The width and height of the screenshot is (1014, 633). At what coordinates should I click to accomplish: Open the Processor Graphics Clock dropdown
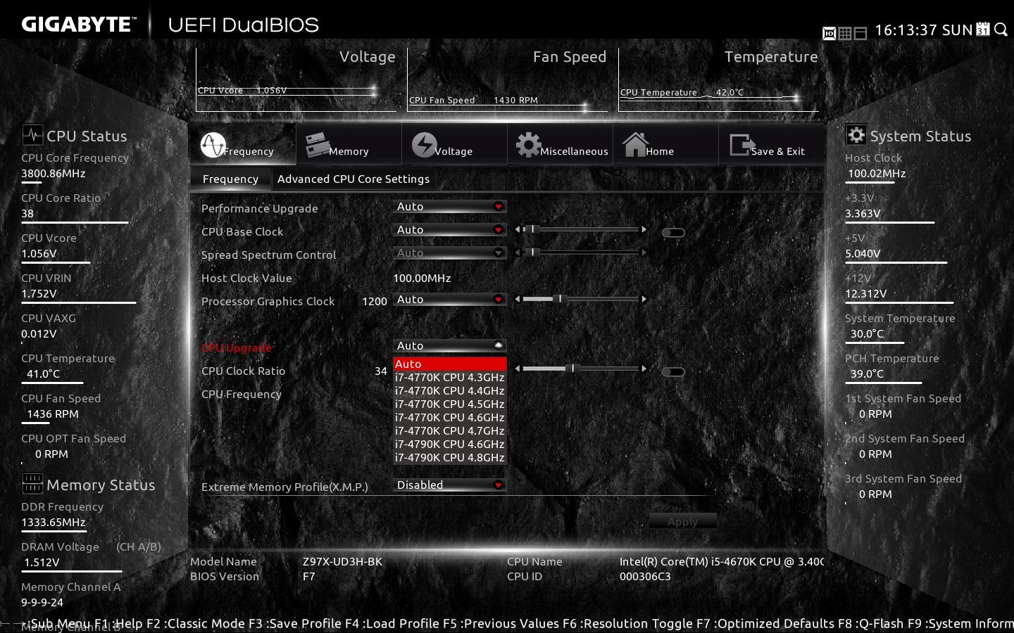click(449, 300)
